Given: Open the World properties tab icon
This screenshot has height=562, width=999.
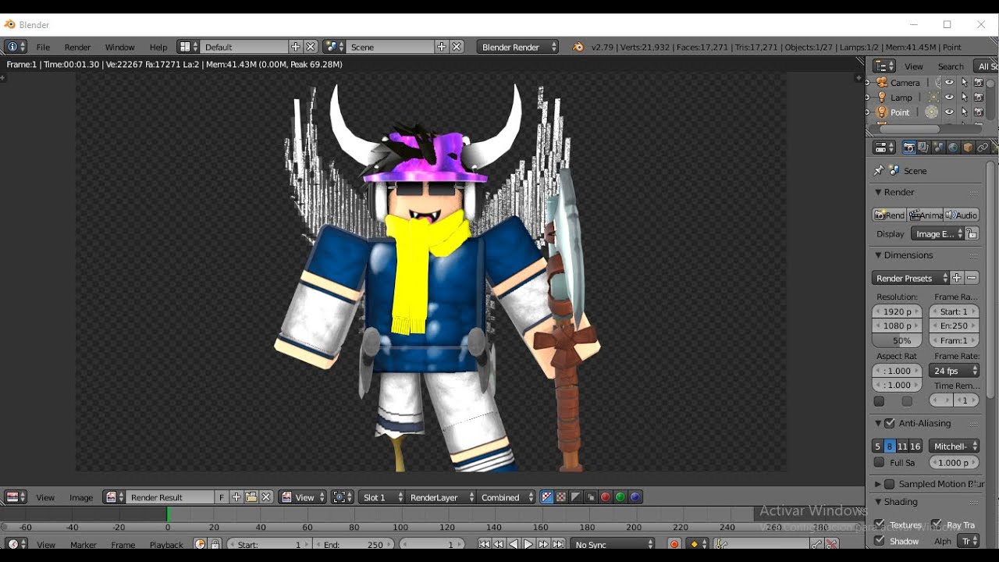Looking at the screenshot, I should (953, 148).
